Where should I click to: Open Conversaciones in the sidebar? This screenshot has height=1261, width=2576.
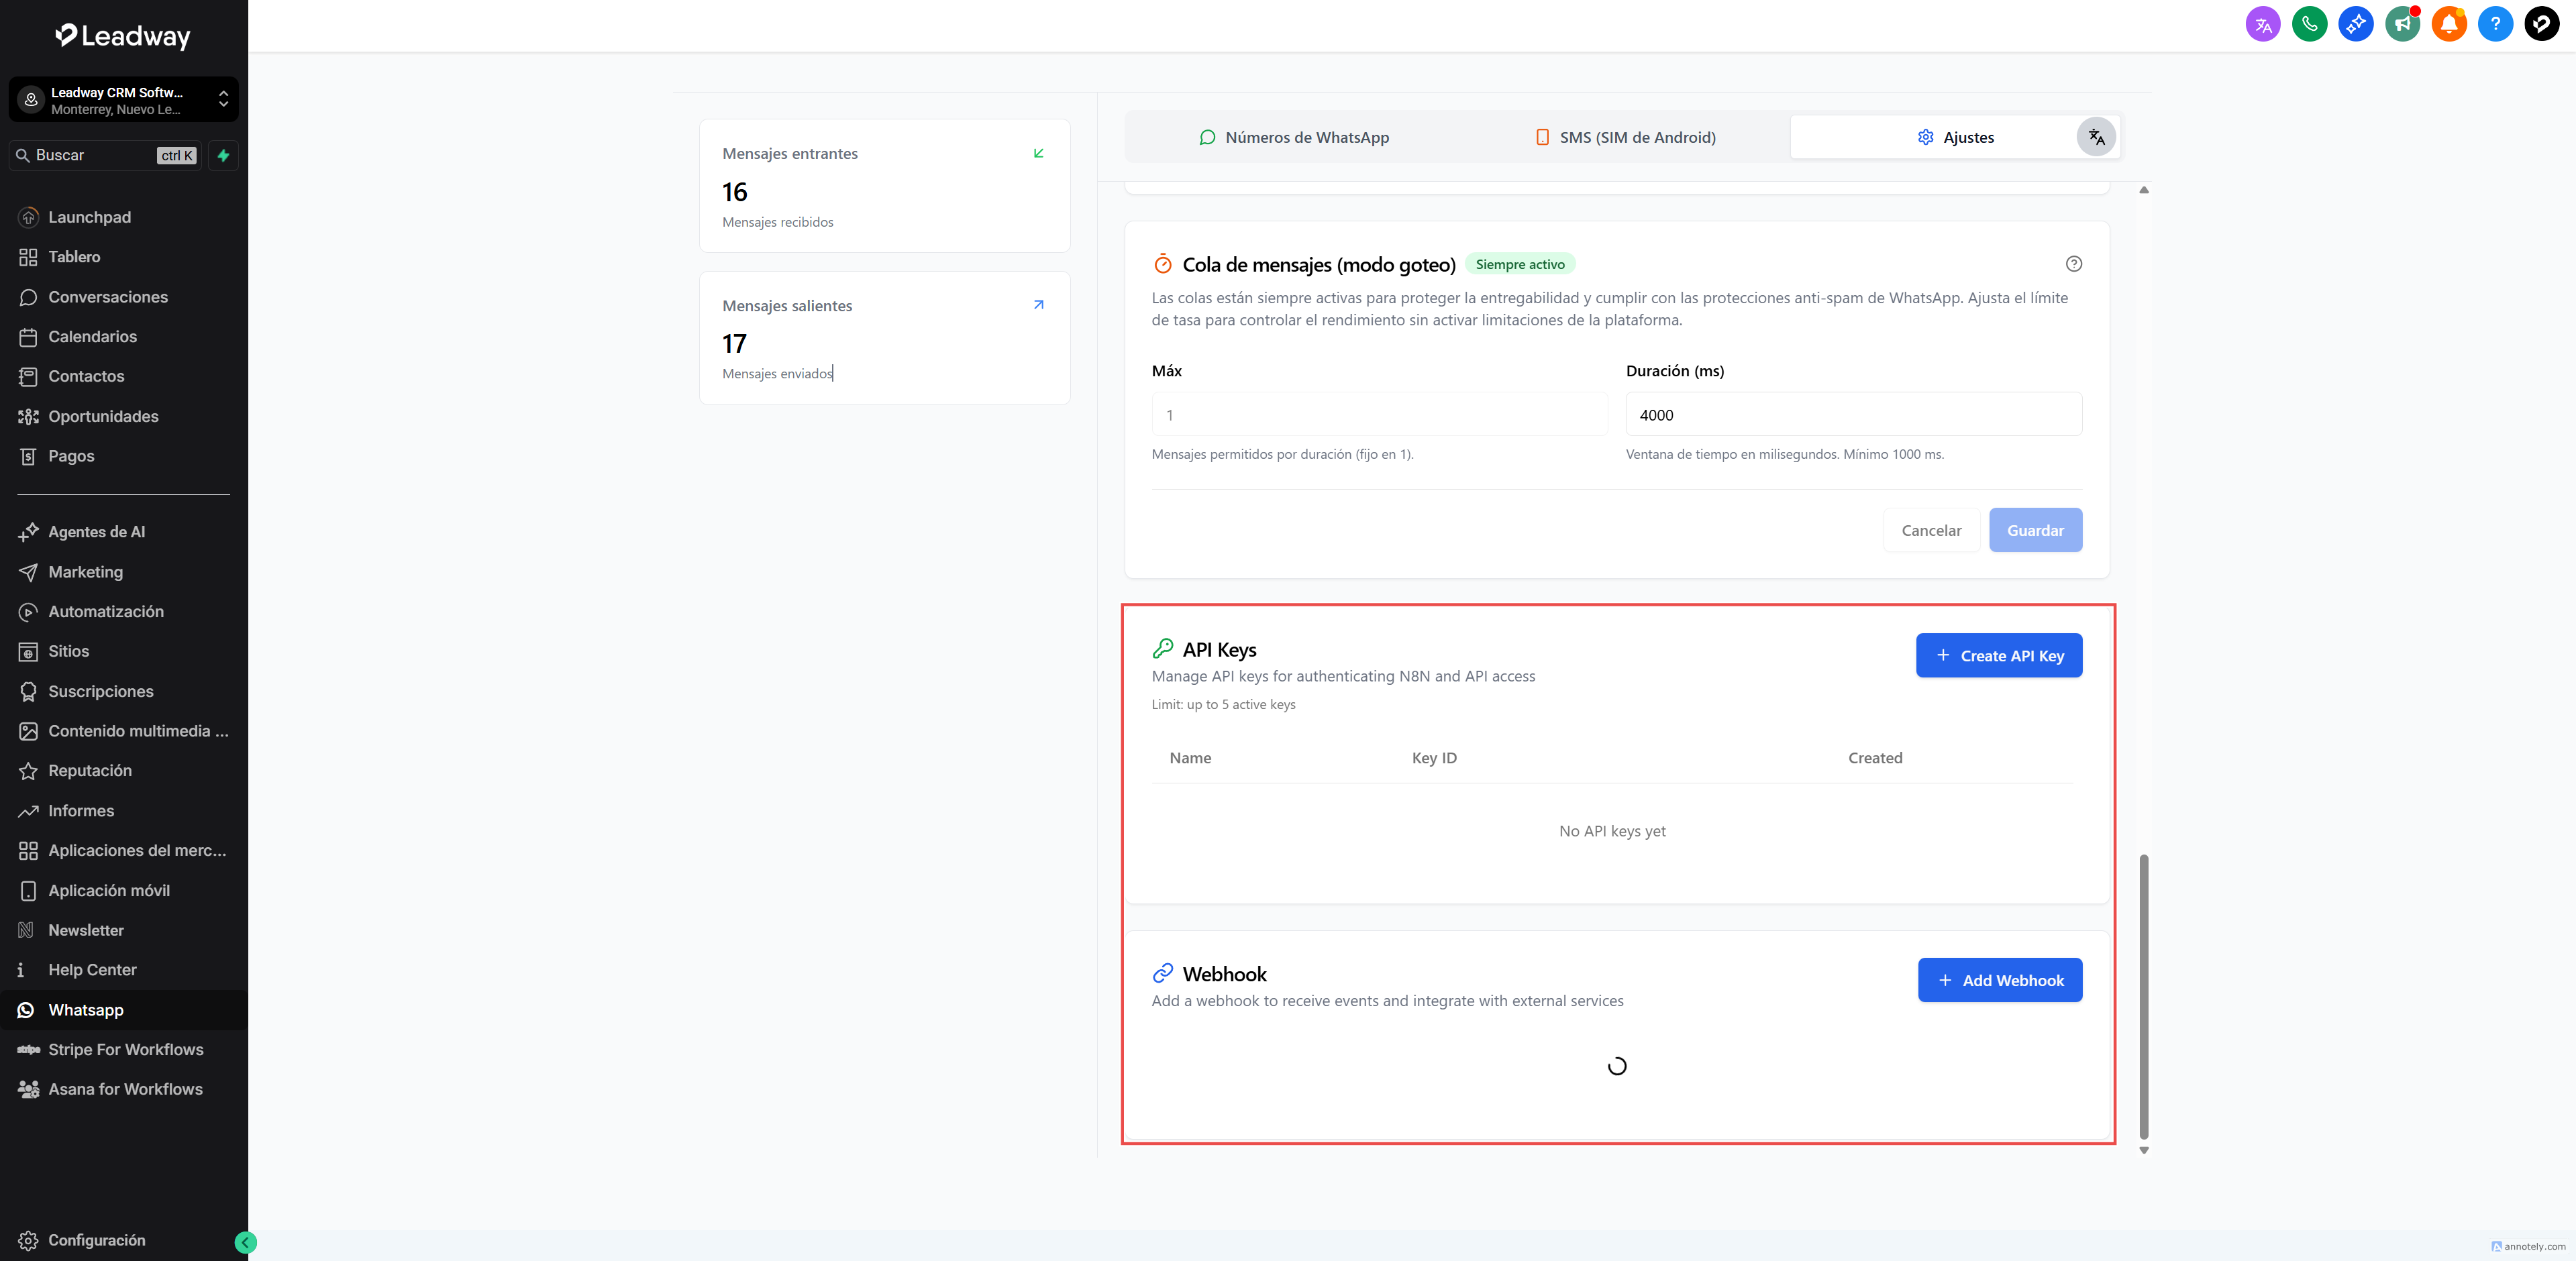(107, 297)
